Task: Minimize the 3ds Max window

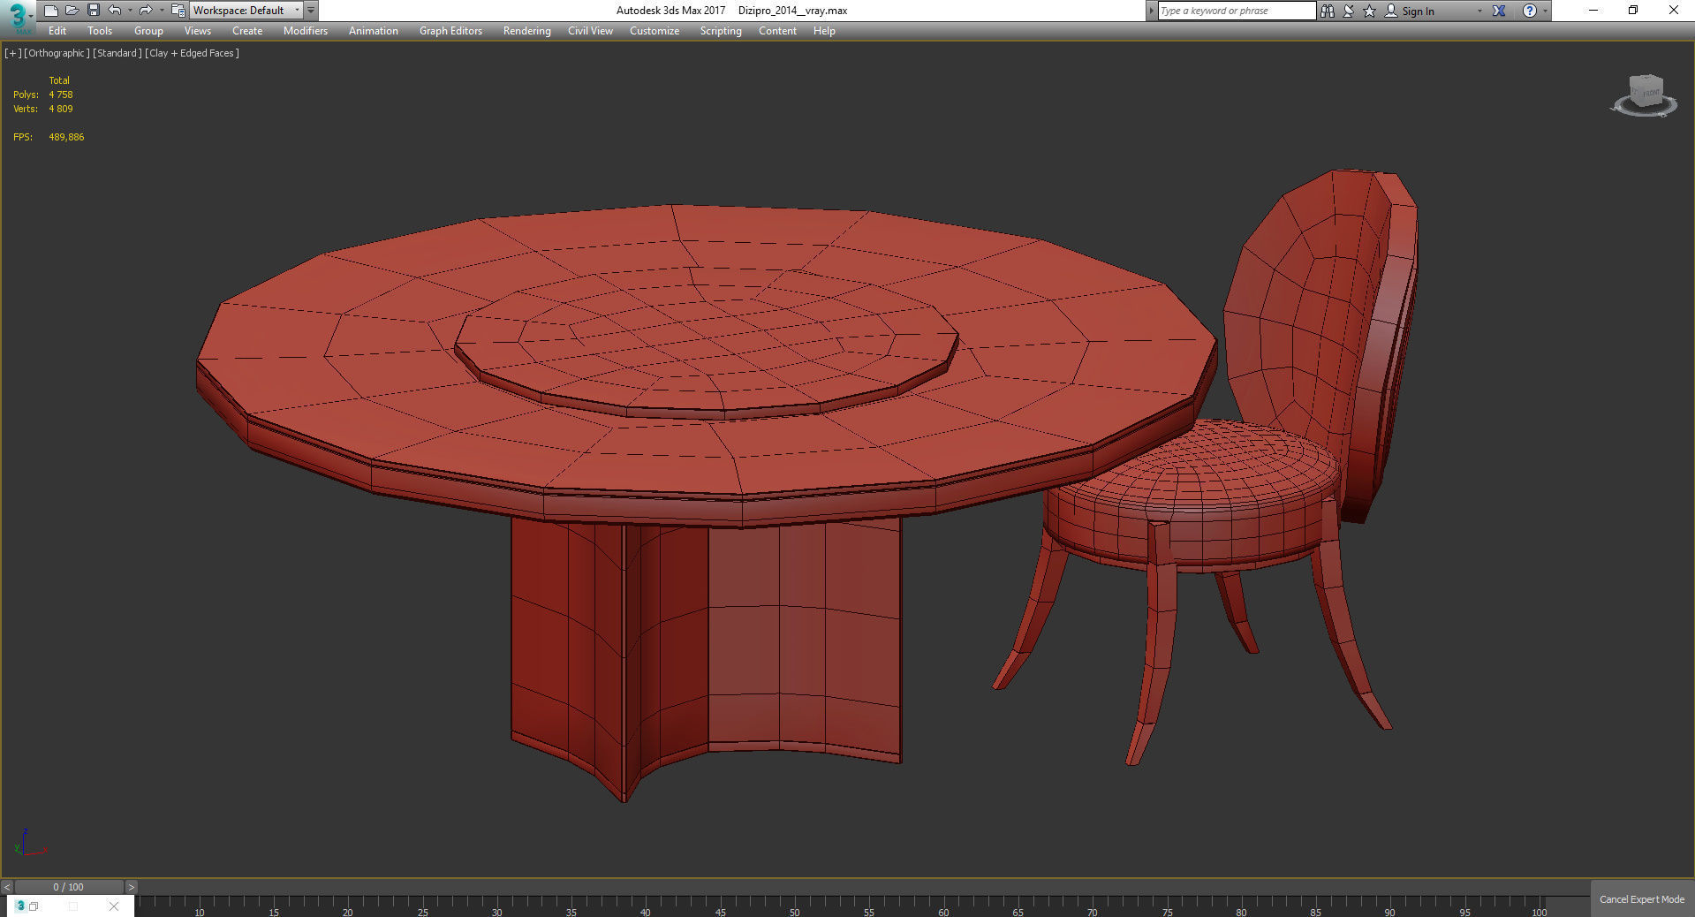Action: [1593, 11]
